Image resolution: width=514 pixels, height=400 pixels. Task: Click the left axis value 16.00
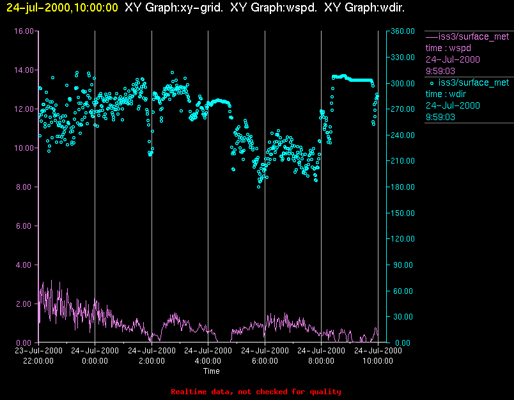pos(24,31)
